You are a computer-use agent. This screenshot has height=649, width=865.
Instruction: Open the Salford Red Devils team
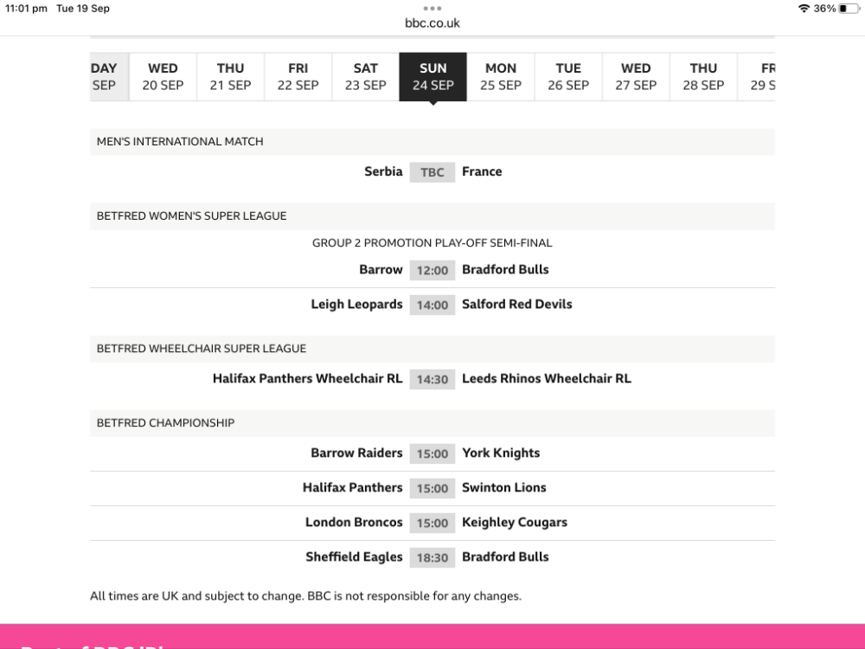[517, 304]
